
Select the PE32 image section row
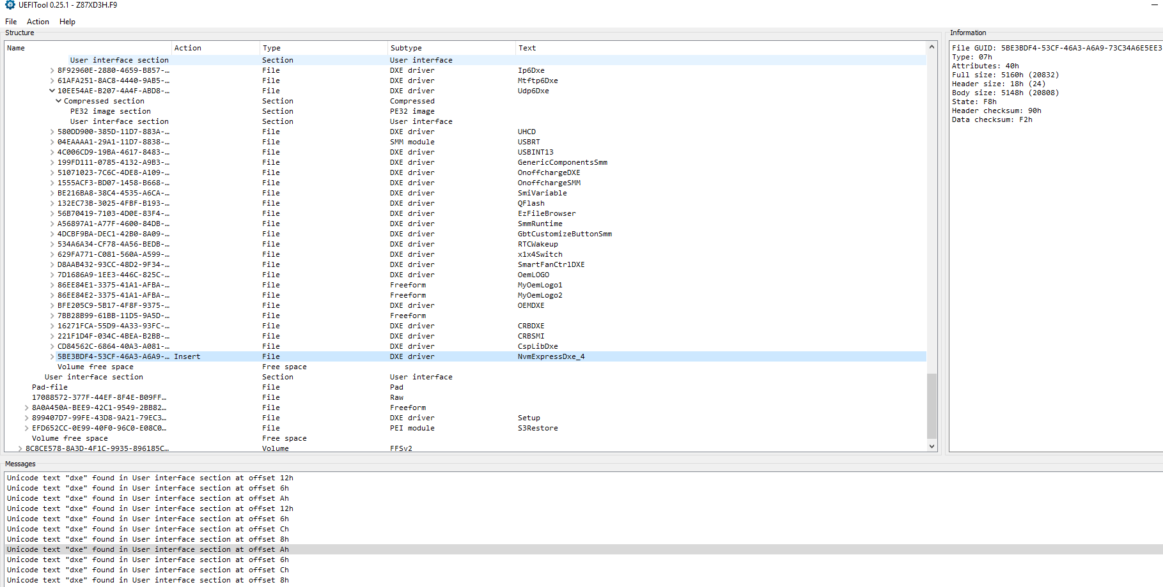click(x=465, y=112)
